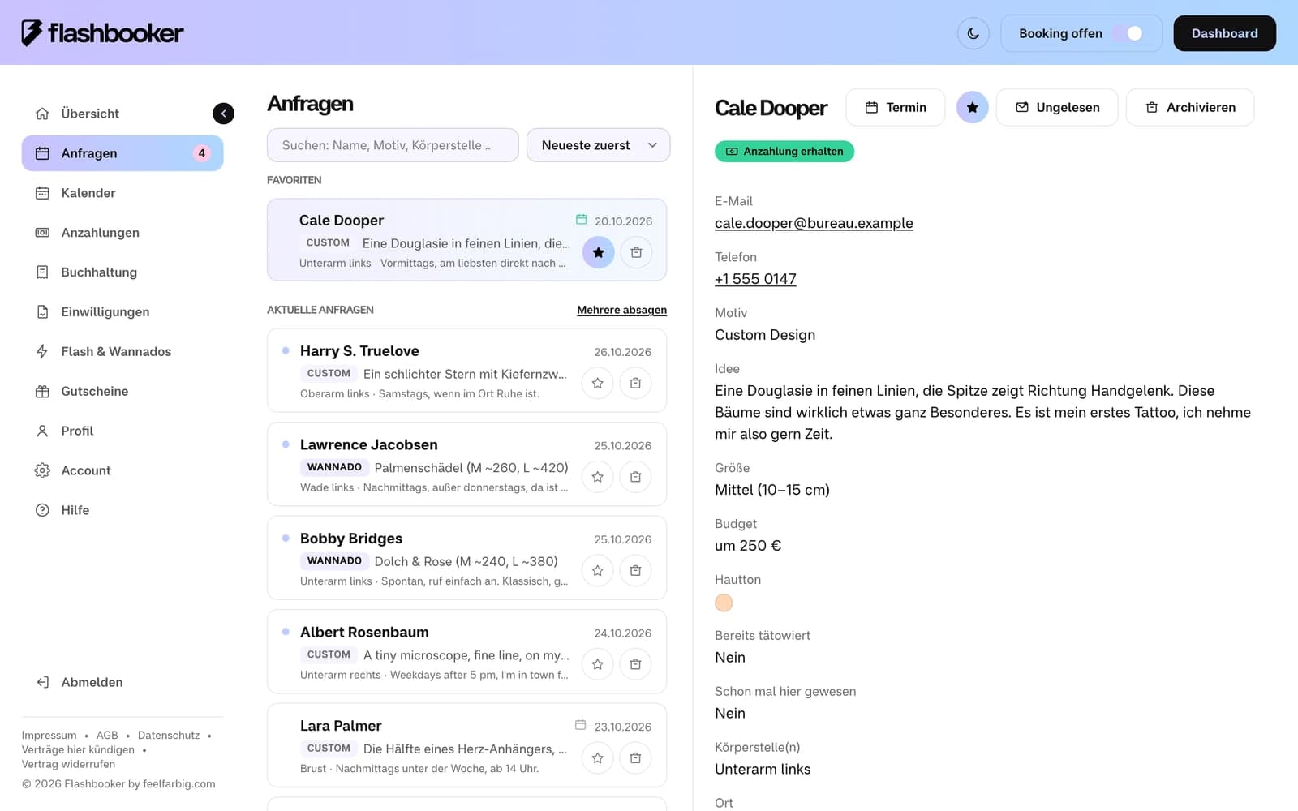Archive Albert Rosenbaum's request
1298x811 pixels.
coord(635,664)
